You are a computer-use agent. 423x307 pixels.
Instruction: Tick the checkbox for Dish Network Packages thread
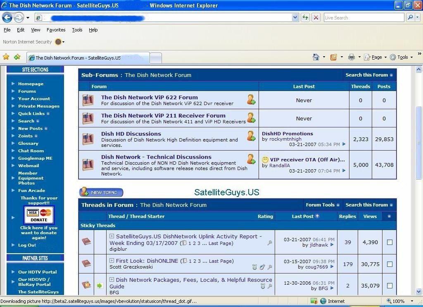pos(390,285)
